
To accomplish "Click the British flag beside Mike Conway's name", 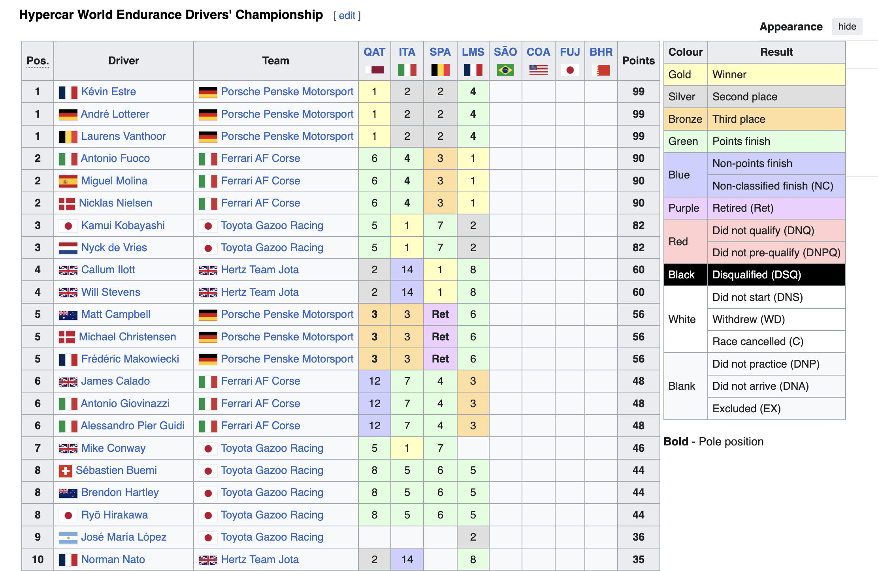I will (68, 449).
